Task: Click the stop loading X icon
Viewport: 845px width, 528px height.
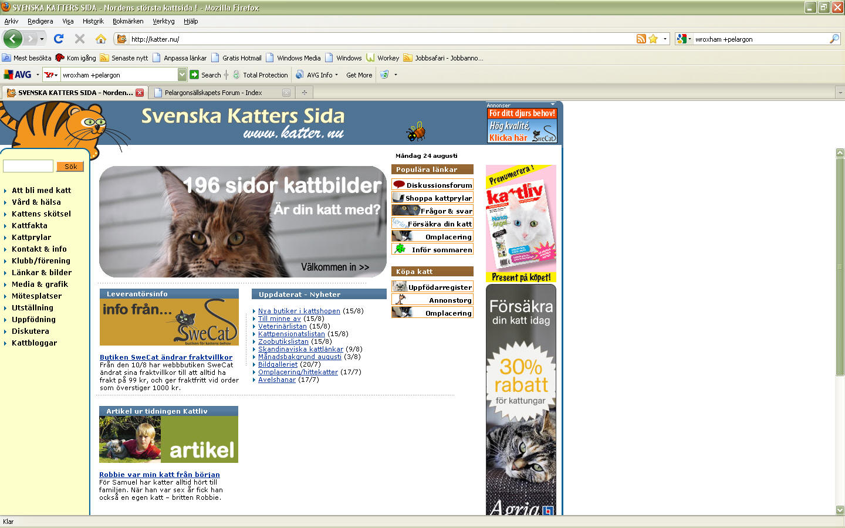Action: (x=80, y=39)
